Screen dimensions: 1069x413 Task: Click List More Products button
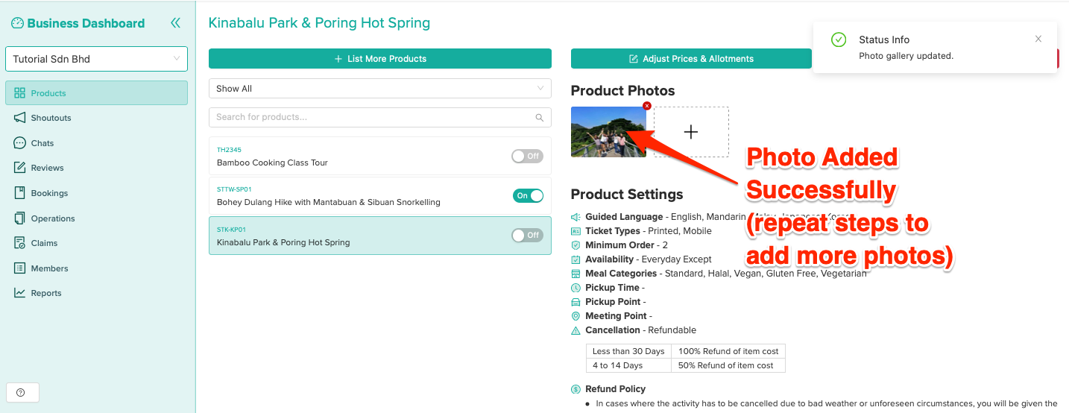coord(379,59)
